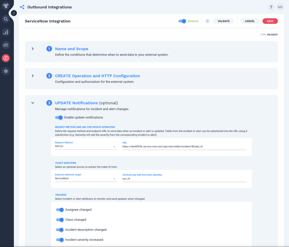Viewport: 289px width, 247px height.
Task: Click the trash delete integration icon
Action: pos(207,21)
